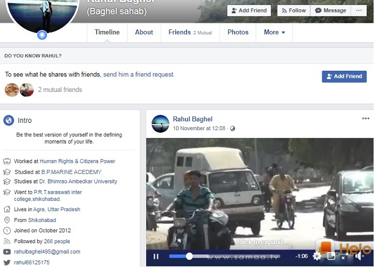Click the briefcase work icon
Image resolution: width=374 pixels, height=269 pixels.
7,162
